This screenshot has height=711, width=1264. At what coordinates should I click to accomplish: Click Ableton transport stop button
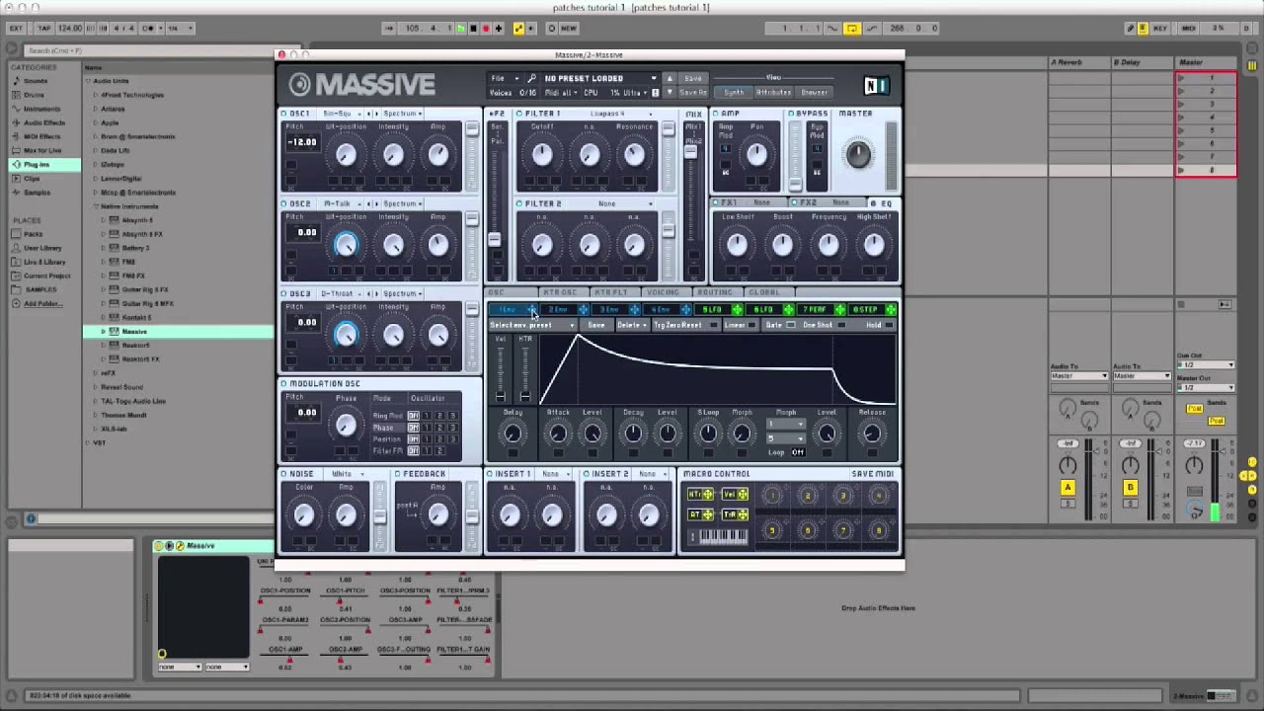[x=473, y=29]
